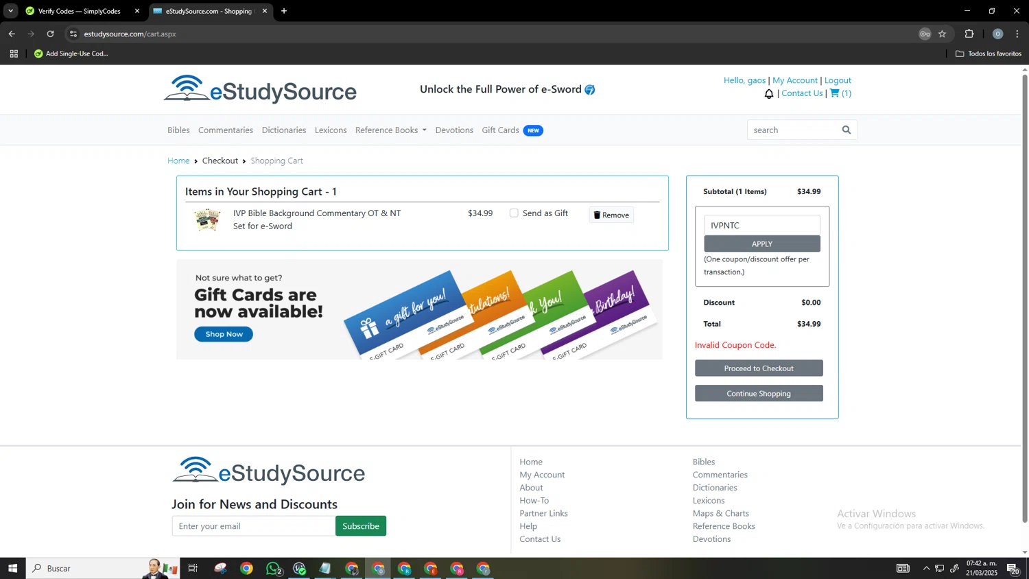The height and width of the screenshot is (579, 1029).
Task: Open WhatsApp from the taskbar
Action: pyautogui.click(x=273, y=568)
